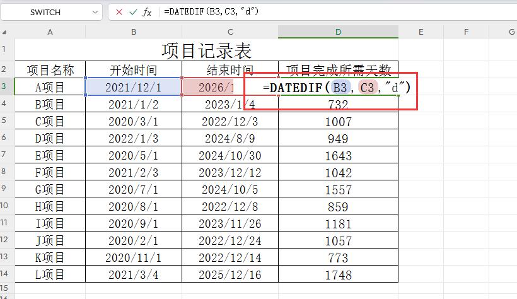Click cell F项目
The width and height of the screenshot is (517, 299).
50,172
